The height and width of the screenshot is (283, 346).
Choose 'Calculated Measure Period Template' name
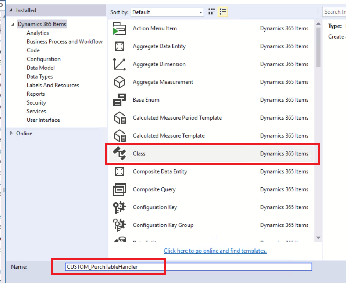177,118
